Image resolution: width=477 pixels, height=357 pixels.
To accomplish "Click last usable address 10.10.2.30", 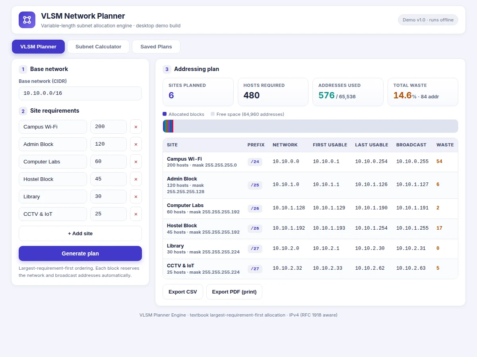I will click(370, 248).
